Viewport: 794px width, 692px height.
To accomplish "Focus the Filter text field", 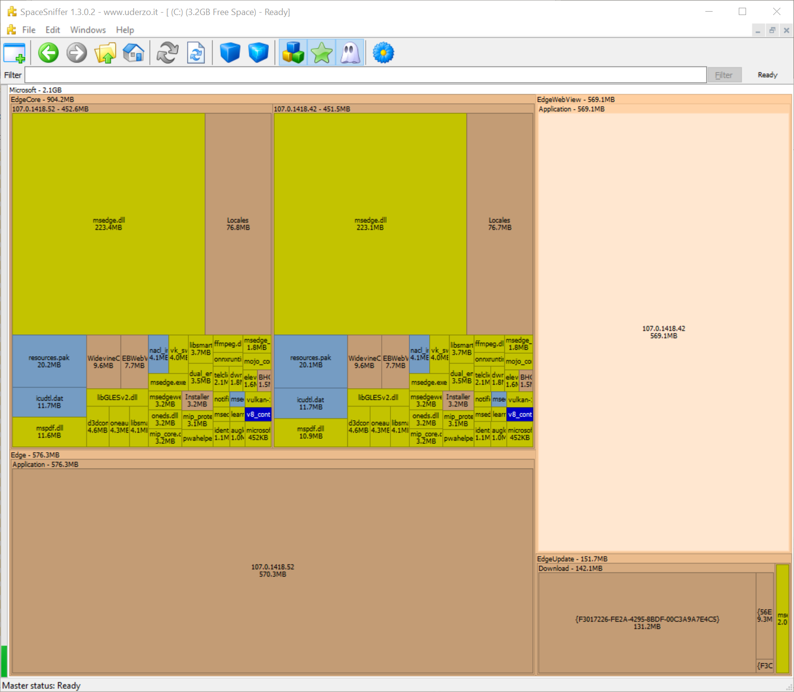I will (x=366, y=75).
